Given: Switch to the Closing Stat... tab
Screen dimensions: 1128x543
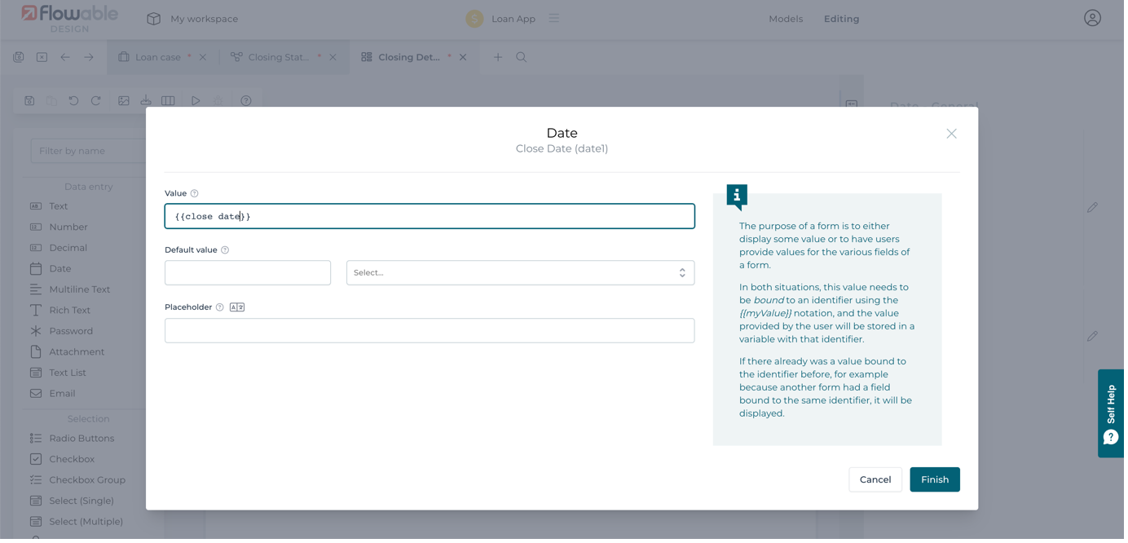Looking at the screenshot, I should coord(278,57).
